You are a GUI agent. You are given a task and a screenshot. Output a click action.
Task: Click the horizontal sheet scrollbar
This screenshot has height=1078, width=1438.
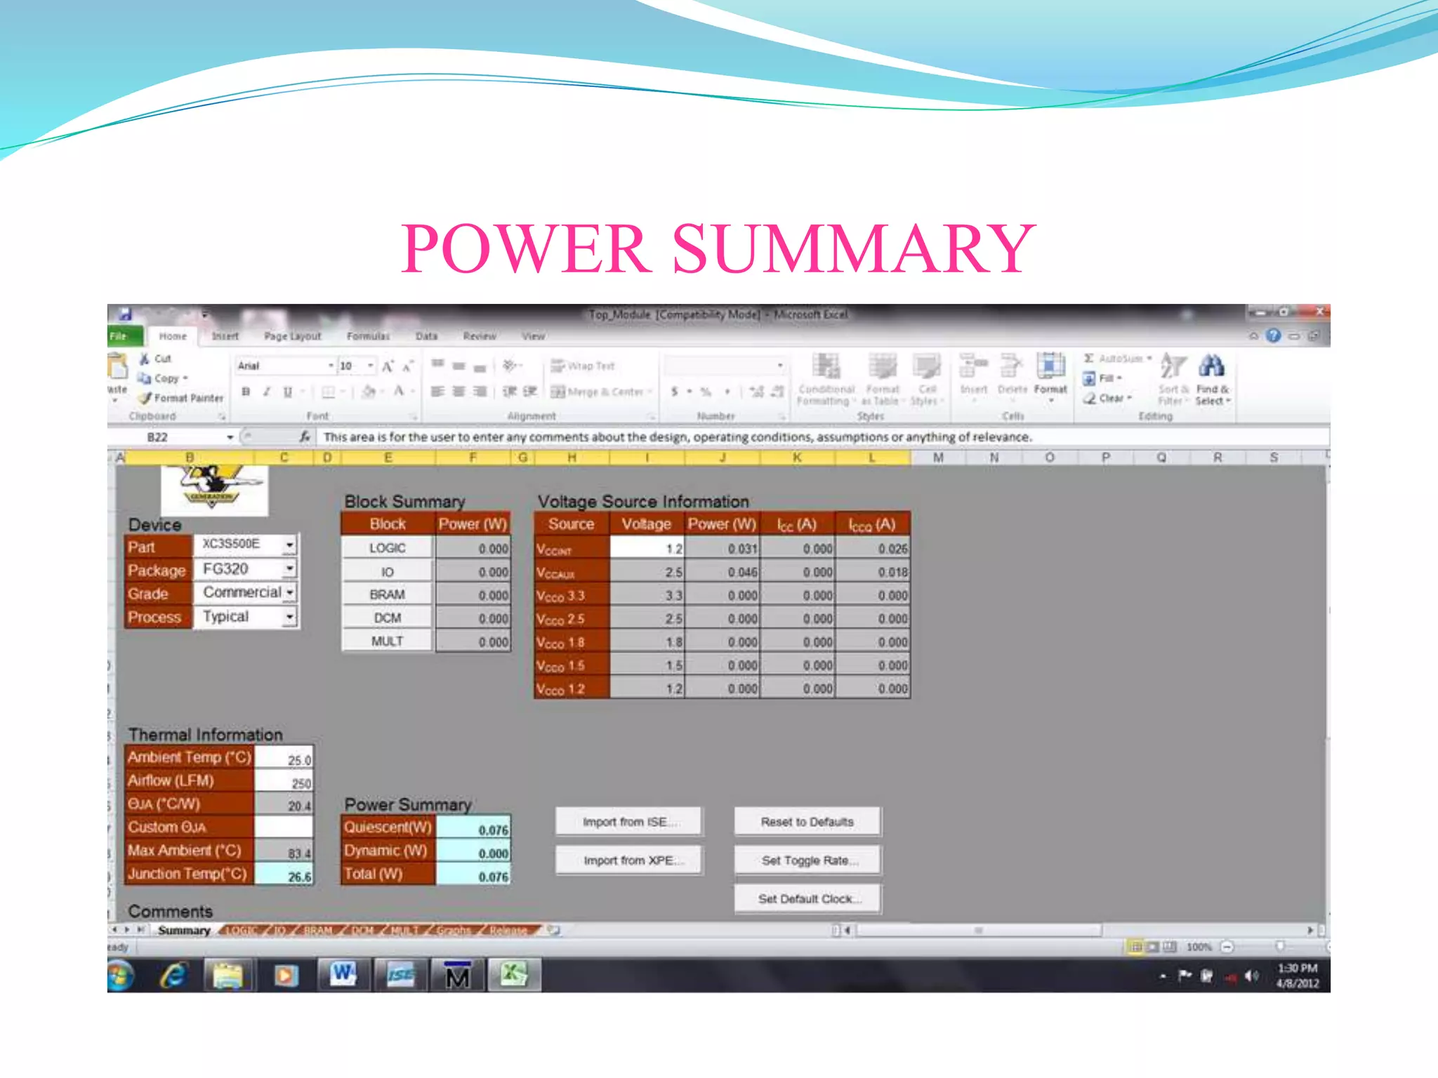pyautogui.click(x=978, y=930)
